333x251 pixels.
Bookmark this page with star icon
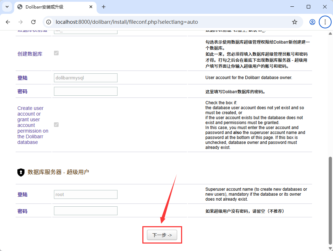tap(295, 22)
